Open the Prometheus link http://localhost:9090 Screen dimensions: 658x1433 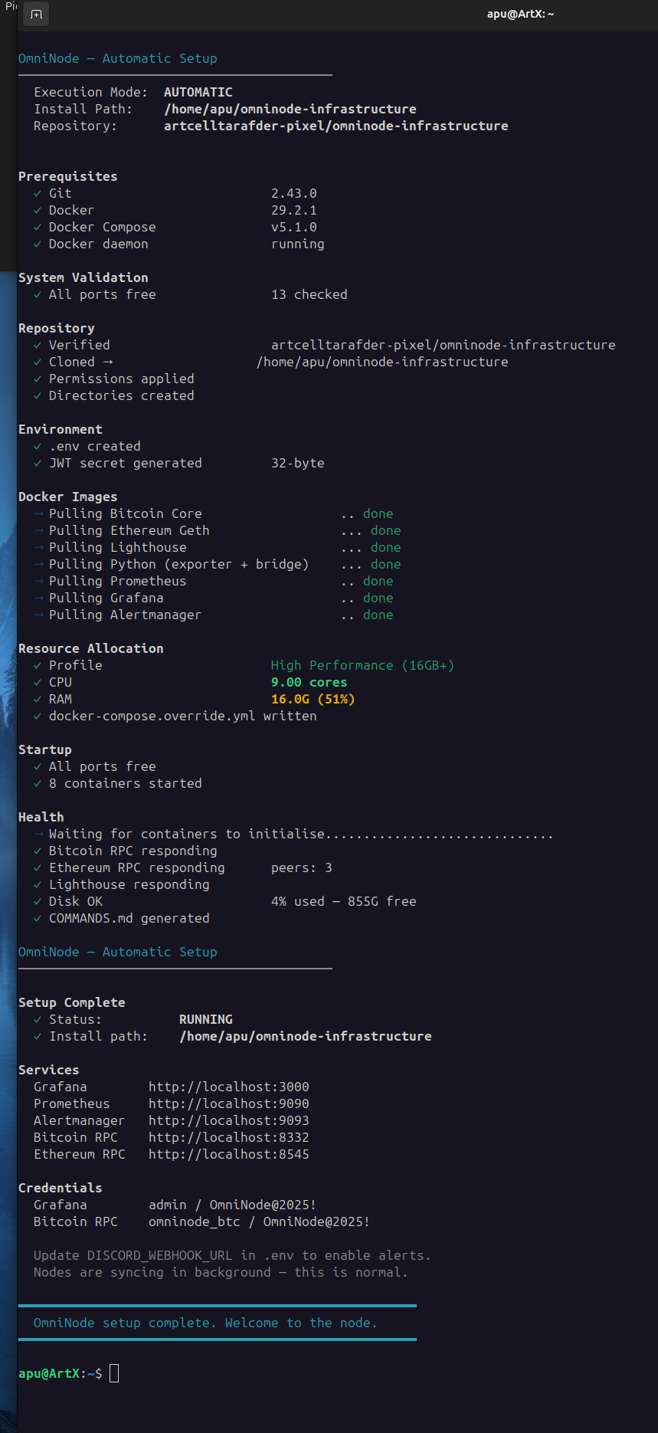pos(229,1103)
